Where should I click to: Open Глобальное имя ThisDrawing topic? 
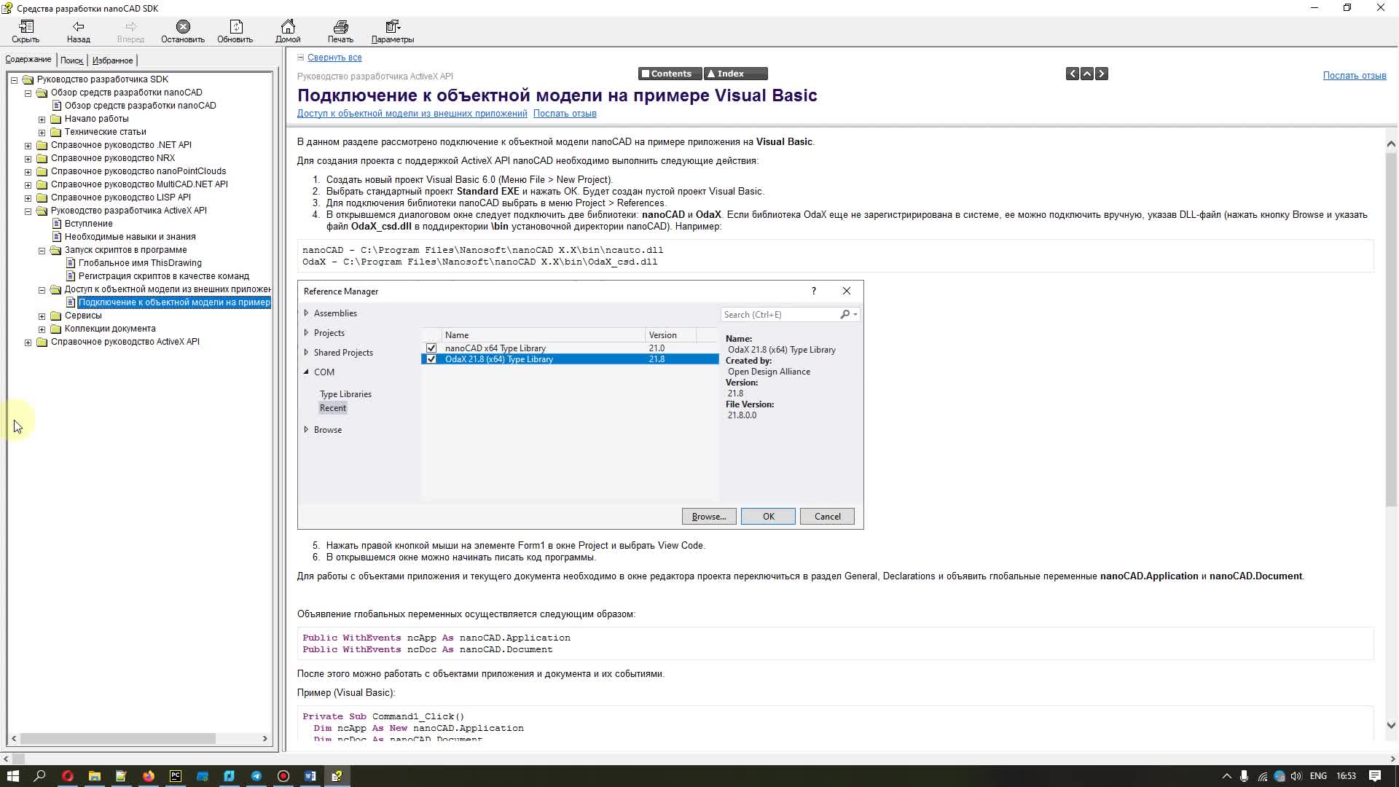[x=140, y=263]
